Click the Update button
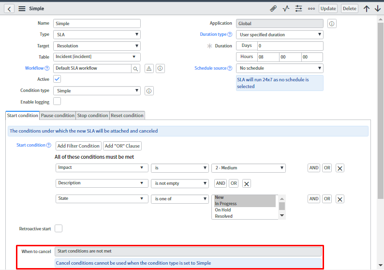Screen dimensions: 384x270 pos(328,9)
